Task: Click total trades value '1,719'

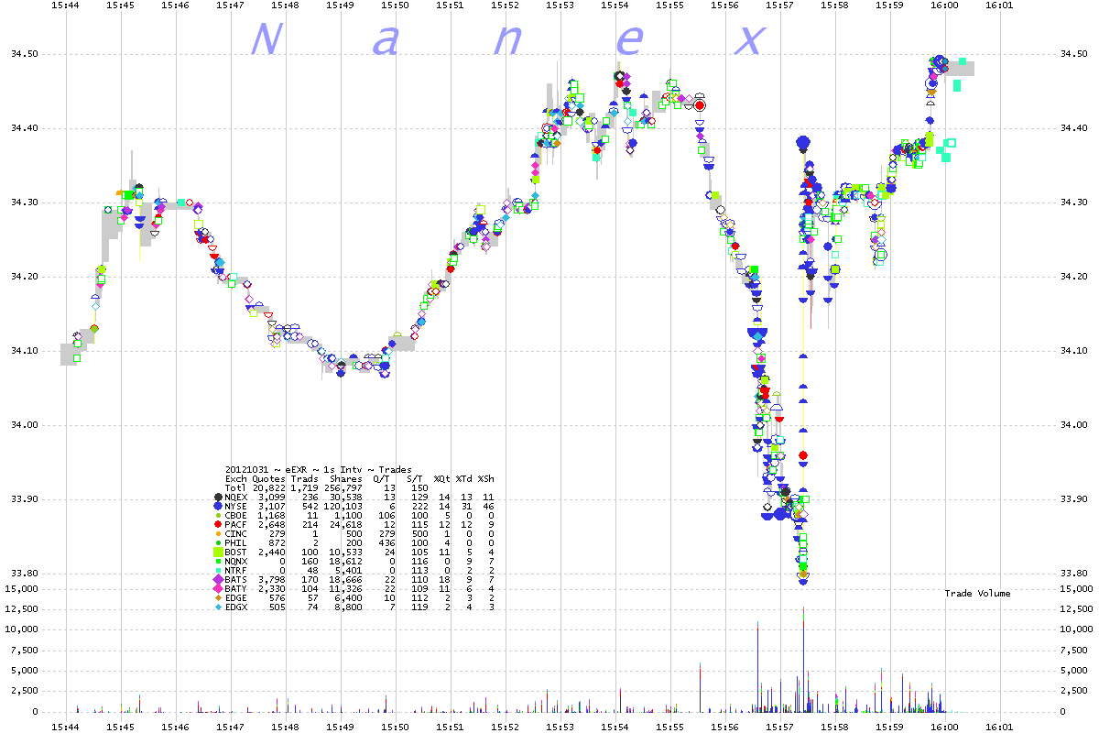Action: pos(305,487)
